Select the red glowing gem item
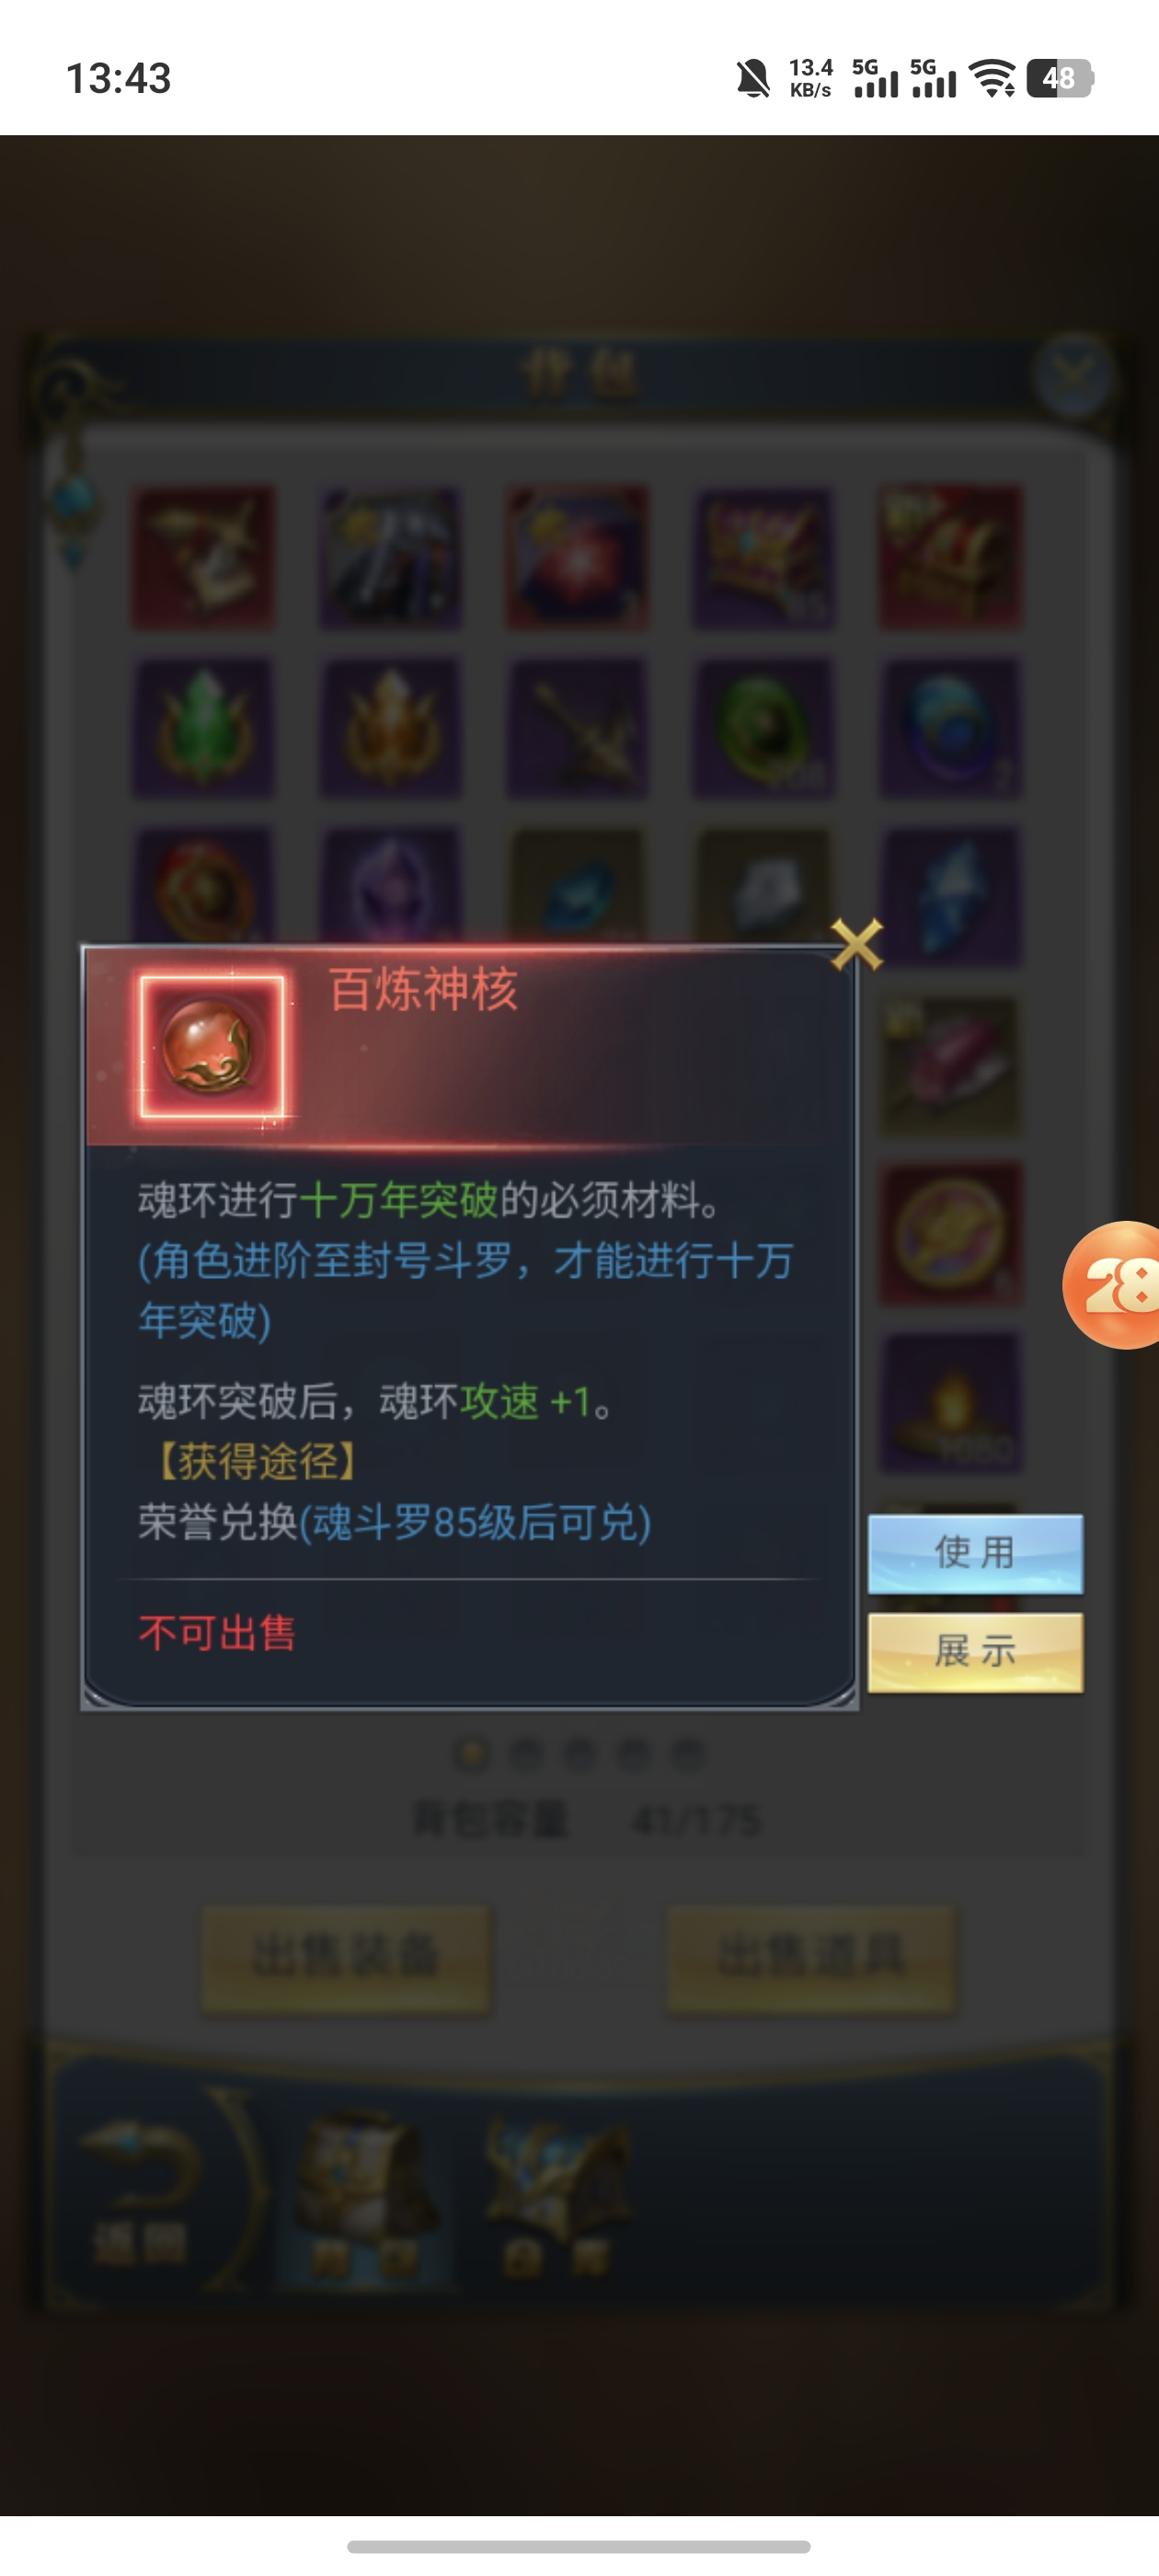The width and height of the screenshot is (1159, 2576). coord(577,558)
